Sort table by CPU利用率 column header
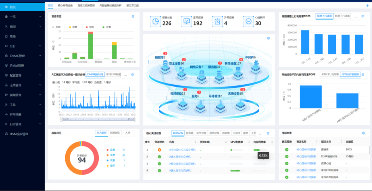The image size is (372, 191). pos(237,142)
